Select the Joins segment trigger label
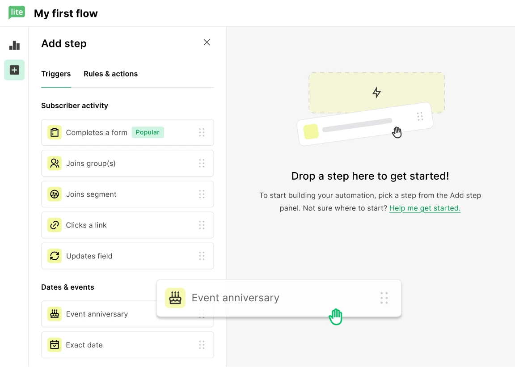Image resolution: width=515 pixels, height=367 pixels. click(91, 194)
